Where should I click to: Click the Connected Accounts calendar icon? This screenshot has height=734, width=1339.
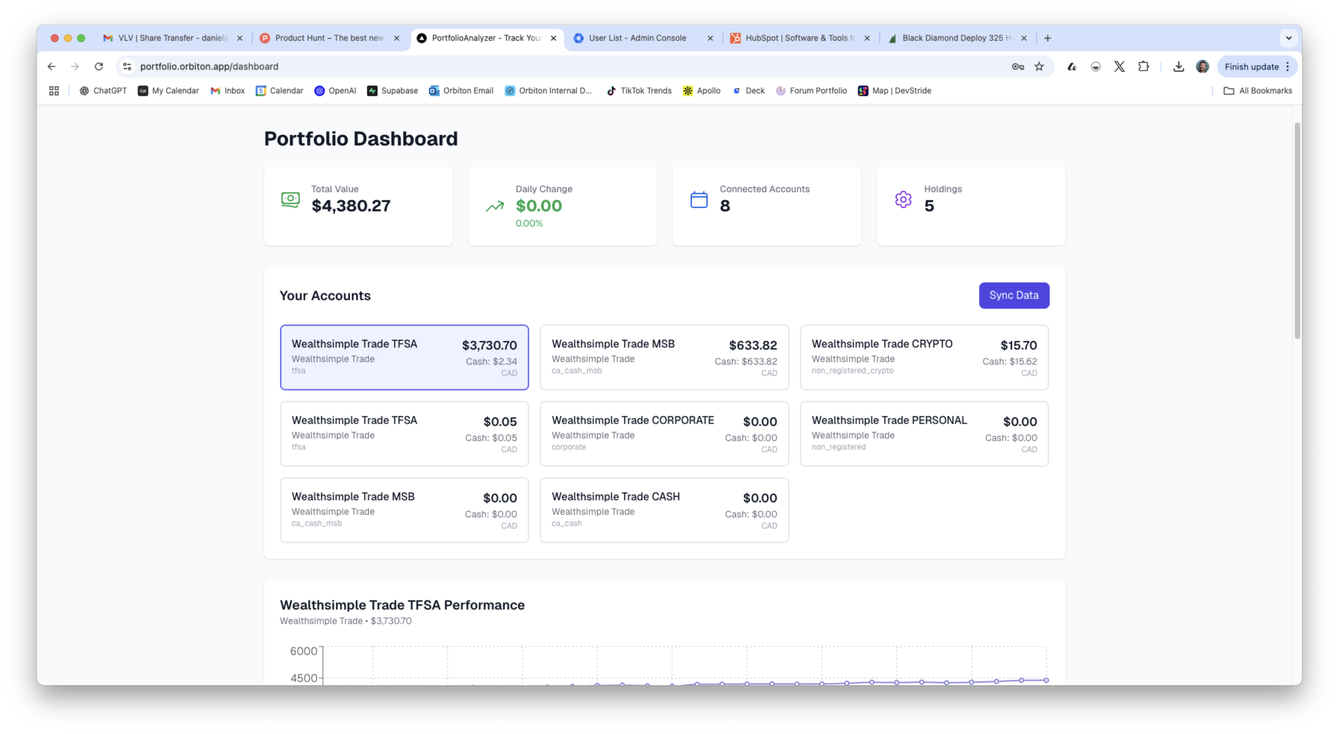[x=698, y=199]
